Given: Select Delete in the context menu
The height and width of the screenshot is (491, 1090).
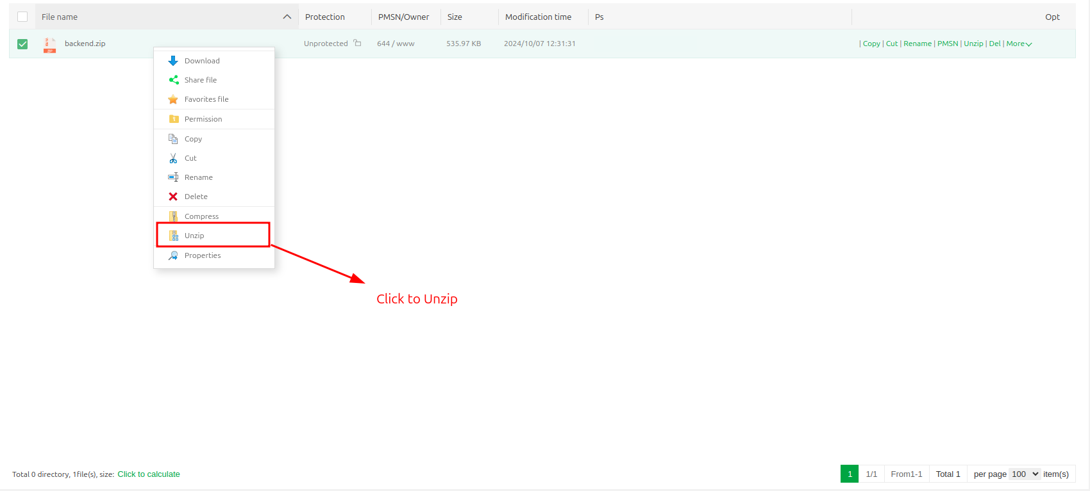Looking at the screenshot, I should tap(214, 197).
